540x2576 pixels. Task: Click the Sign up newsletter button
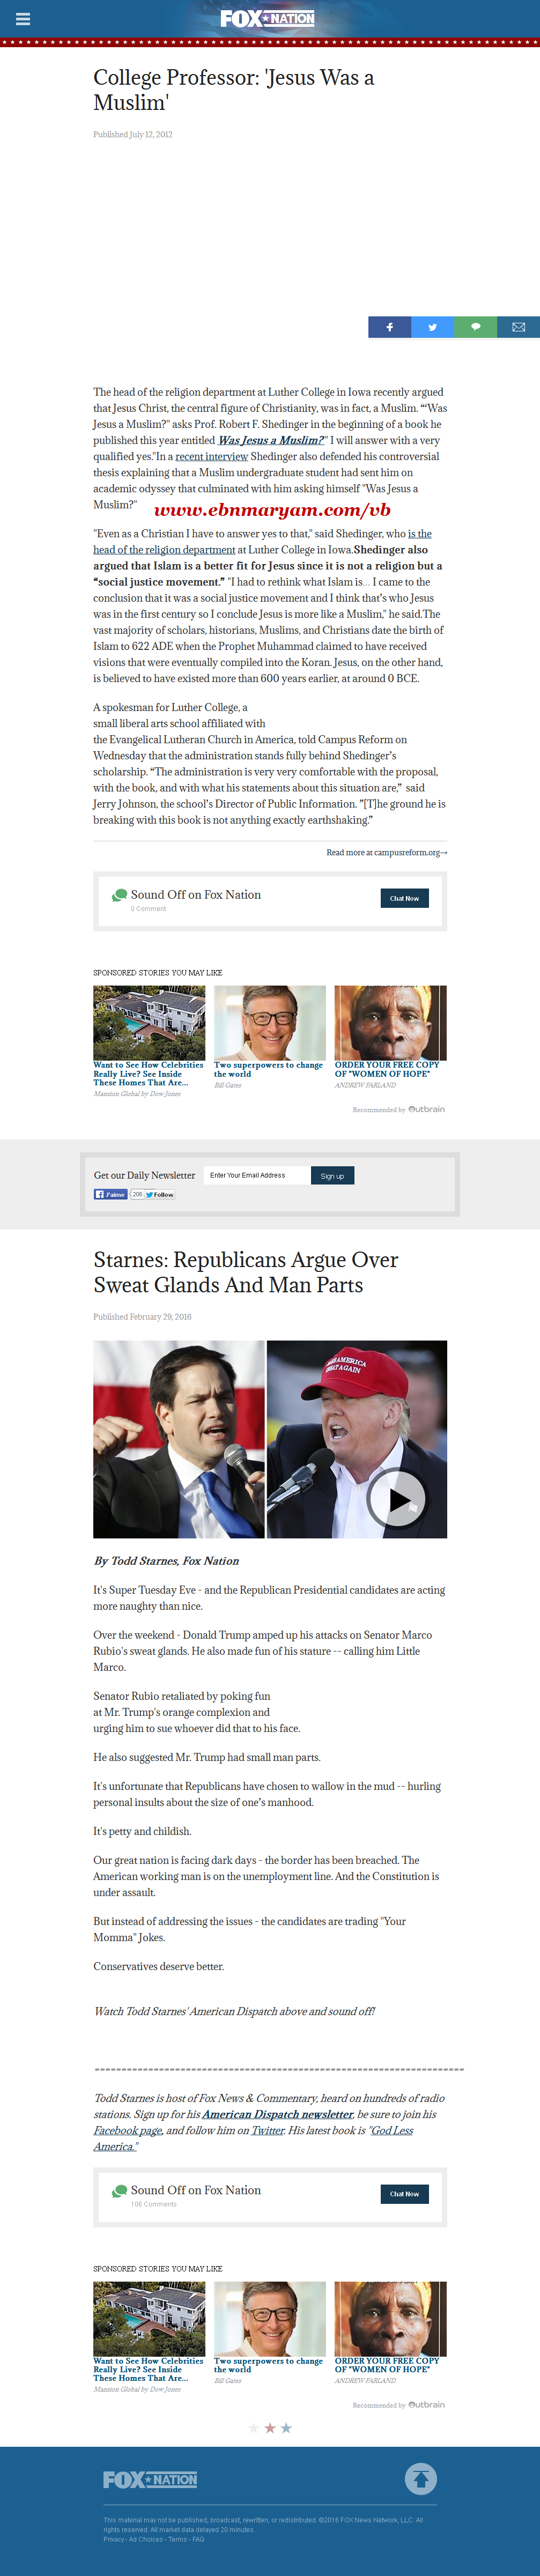point(332,1176)
